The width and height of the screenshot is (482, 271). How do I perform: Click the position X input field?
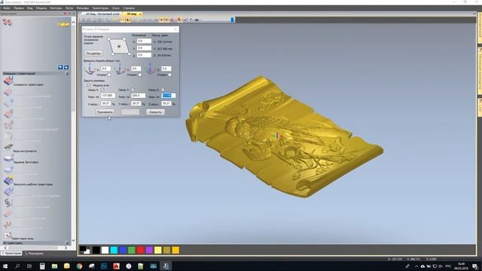144,41
